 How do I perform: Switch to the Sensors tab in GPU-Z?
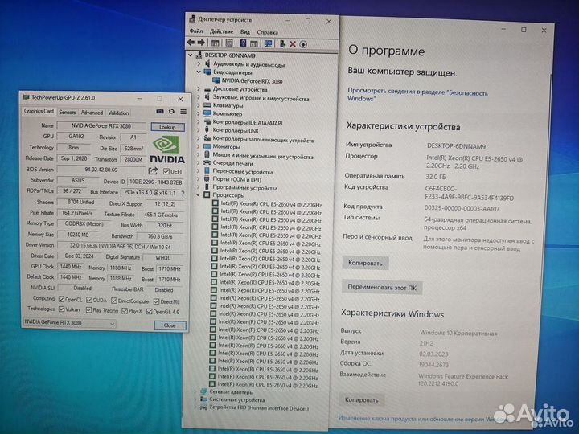[68, 112]
